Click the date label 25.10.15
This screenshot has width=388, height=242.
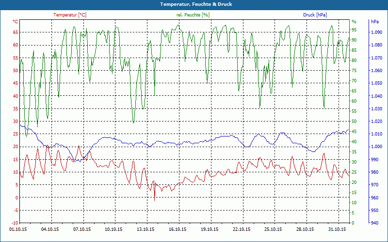[273, 229]
